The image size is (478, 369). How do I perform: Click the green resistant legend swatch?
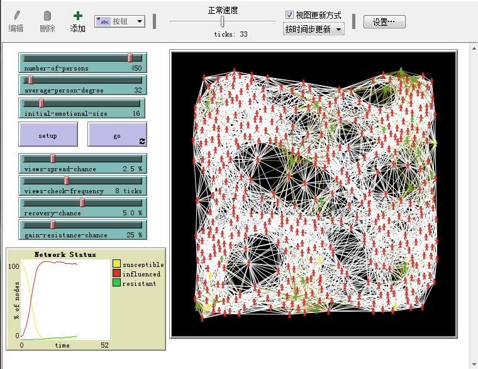point(116,283)
